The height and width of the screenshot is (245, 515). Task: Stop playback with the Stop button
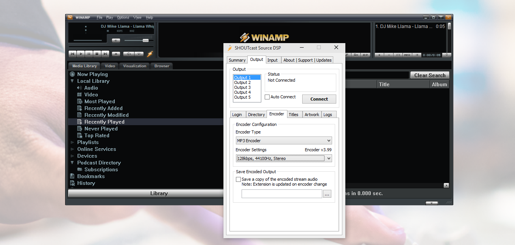[x=97, y=54]
